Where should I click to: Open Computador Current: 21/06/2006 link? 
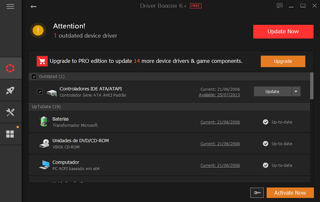point(220,166)
